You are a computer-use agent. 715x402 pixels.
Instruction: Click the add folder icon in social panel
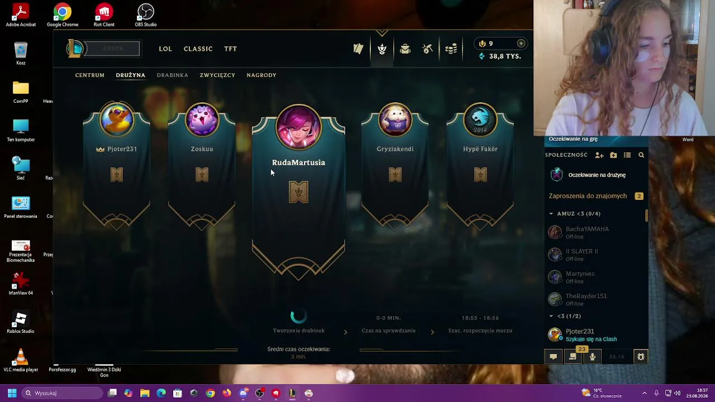[x=613, y=155]
